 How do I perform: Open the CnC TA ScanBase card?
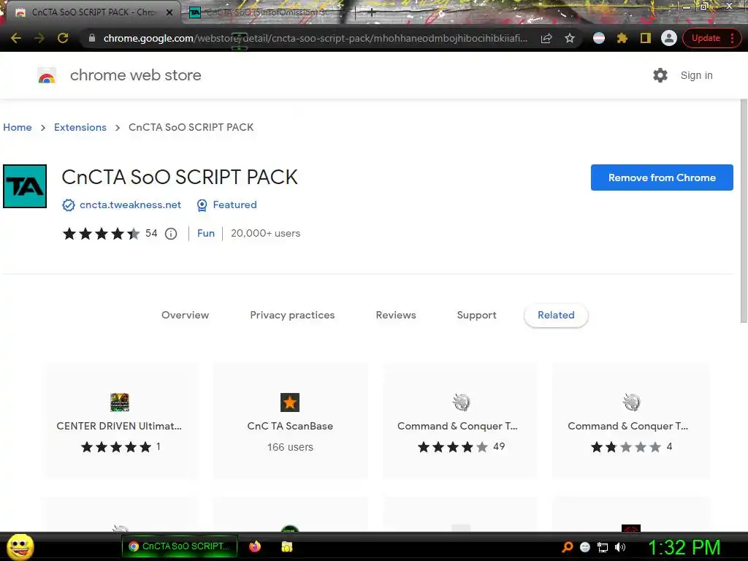pyautogui.click(x=290, y=421)
